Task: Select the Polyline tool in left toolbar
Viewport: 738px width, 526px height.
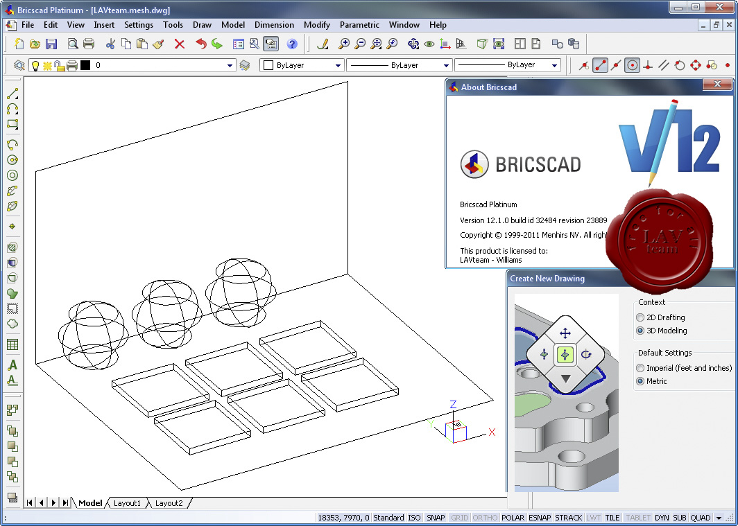Action: pos(12,109)
